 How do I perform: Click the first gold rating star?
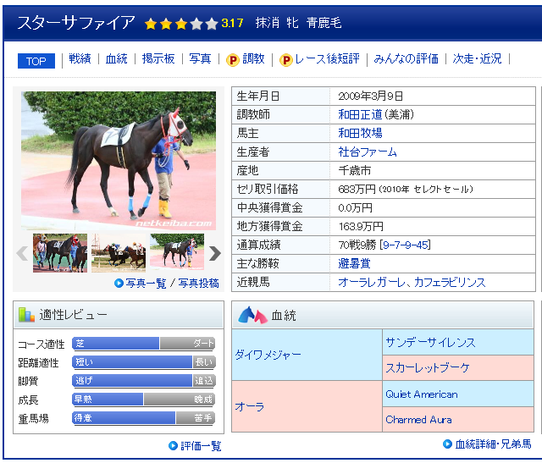tap(151, 25)
